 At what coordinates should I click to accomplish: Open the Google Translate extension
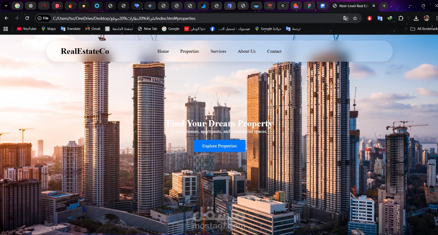pyautogui.click(x=380, y=18)
